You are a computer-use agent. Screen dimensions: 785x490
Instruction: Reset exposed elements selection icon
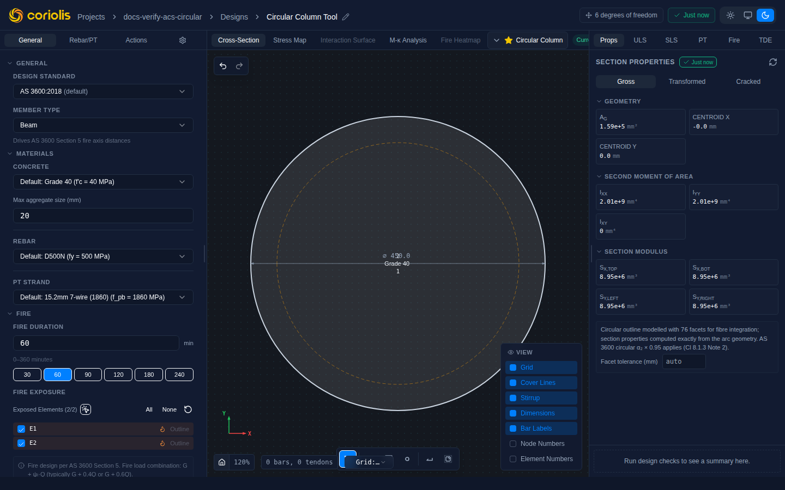(188, 409)
